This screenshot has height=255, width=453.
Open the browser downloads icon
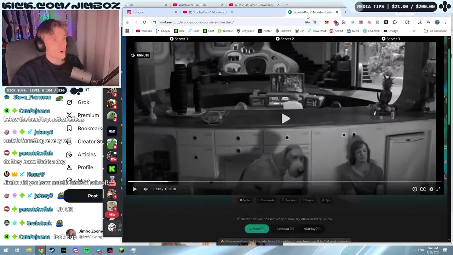point(420,22)
